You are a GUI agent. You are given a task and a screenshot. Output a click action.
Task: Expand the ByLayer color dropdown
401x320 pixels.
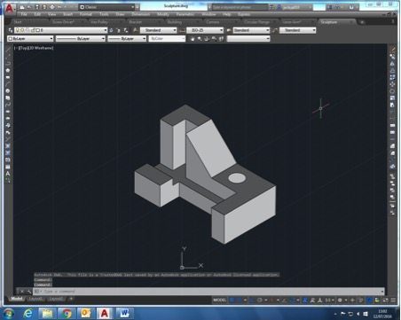click(x=30, y=38)
